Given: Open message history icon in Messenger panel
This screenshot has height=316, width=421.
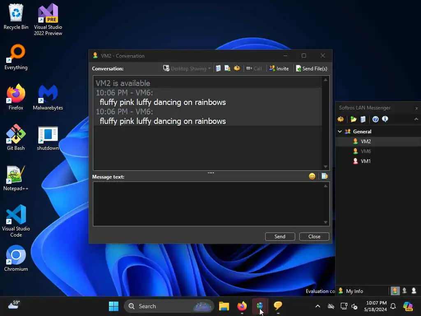Looking at the screenshot, I should [x=363, y=119].
